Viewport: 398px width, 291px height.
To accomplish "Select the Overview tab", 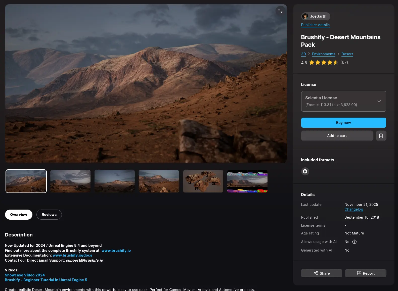I will [19, 215].
